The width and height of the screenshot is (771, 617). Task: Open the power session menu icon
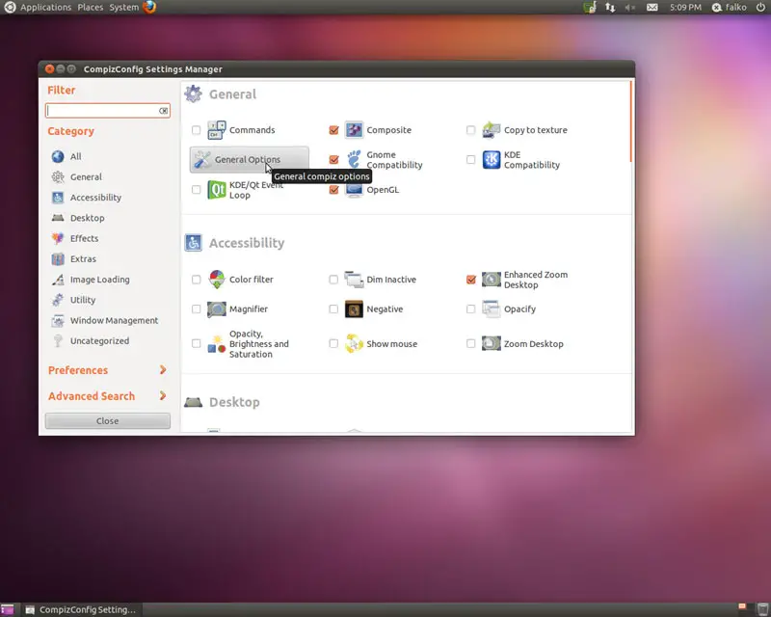(760, 7)
